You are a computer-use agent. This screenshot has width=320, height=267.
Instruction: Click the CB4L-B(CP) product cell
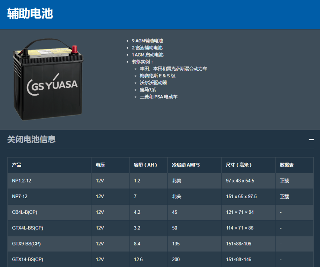(49, 212)
